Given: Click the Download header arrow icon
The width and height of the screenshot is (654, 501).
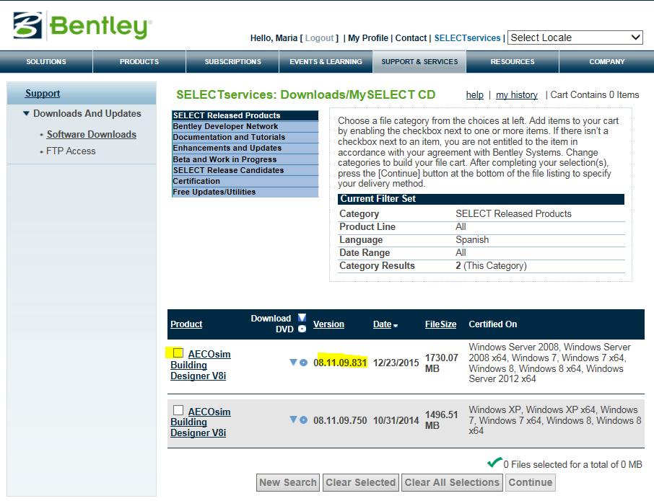Looking at the screenshot, I should 302,318.
